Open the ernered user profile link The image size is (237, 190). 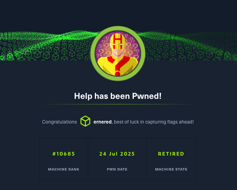[102, 122]
